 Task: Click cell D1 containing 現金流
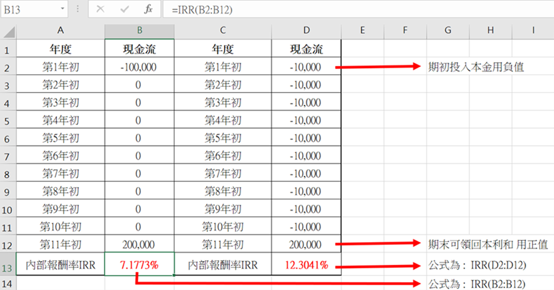pyautogui.click(x=306, y=49)
